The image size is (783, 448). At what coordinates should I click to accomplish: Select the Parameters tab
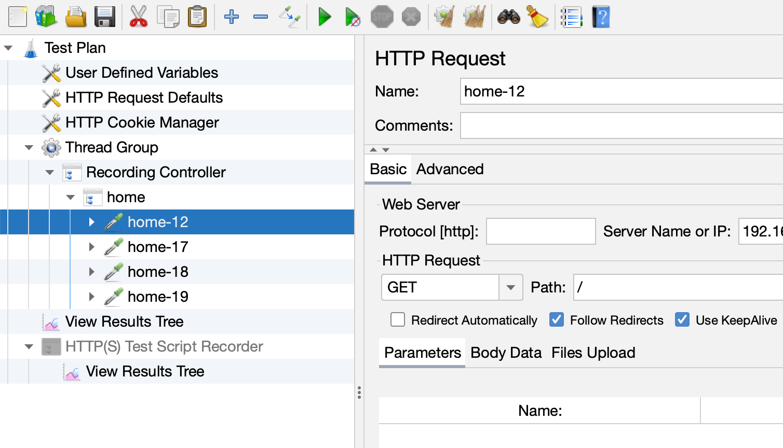(x=422, y=353)
